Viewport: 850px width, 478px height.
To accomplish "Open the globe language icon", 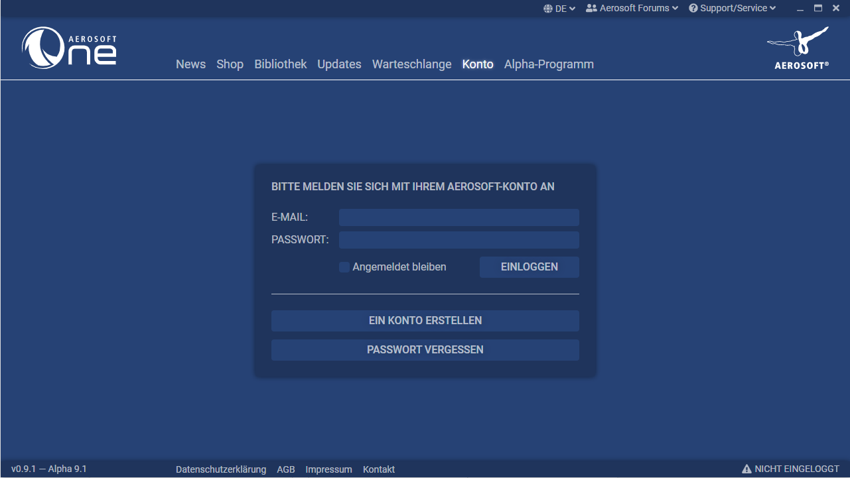I will click(547, 8).
